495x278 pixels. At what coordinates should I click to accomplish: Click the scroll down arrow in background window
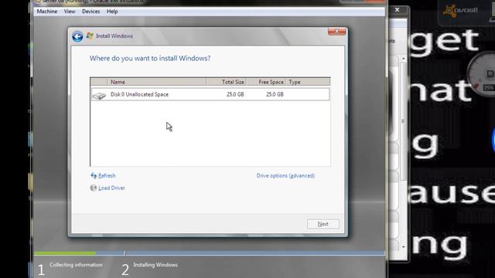click(404, 247)
